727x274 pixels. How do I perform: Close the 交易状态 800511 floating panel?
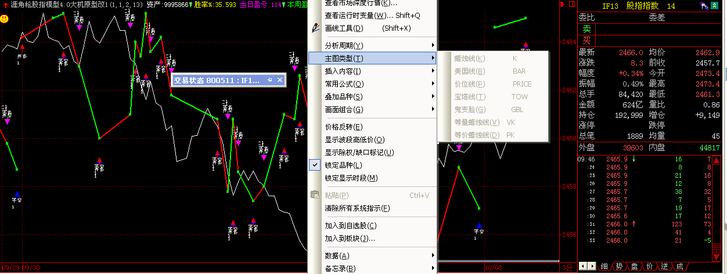279,80
